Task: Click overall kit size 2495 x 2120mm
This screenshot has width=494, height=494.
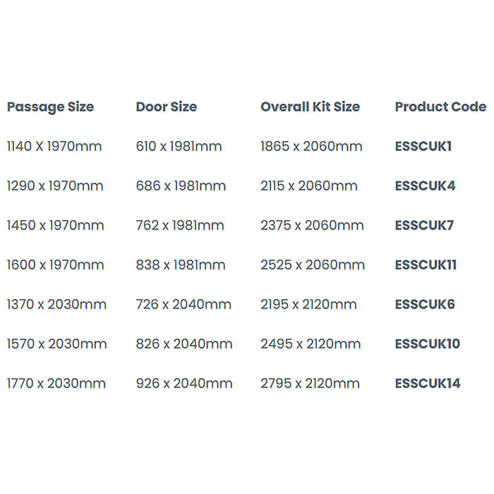Action: (x=311, y=344)
